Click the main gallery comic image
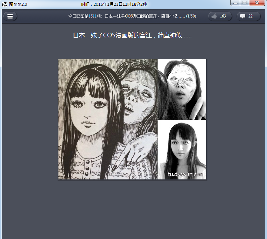The image size is (267, 239). pos(132,119)
